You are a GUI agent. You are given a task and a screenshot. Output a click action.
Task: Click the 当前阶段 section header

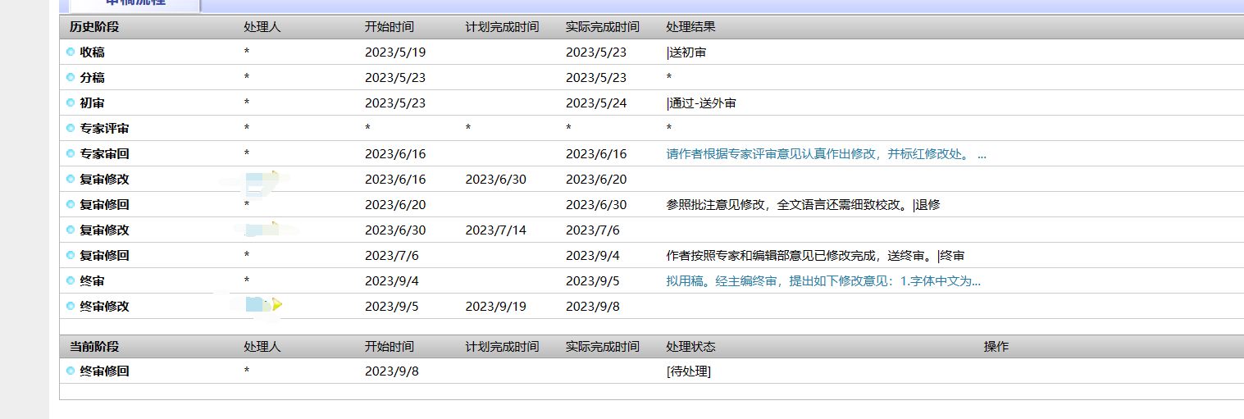click(94, 347)
